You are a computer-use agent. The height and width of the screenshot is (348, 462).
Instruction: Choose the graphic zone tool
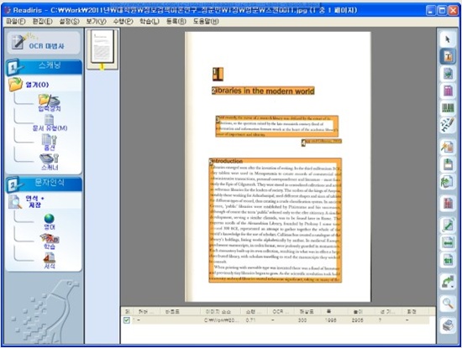(x=448, y=74)
